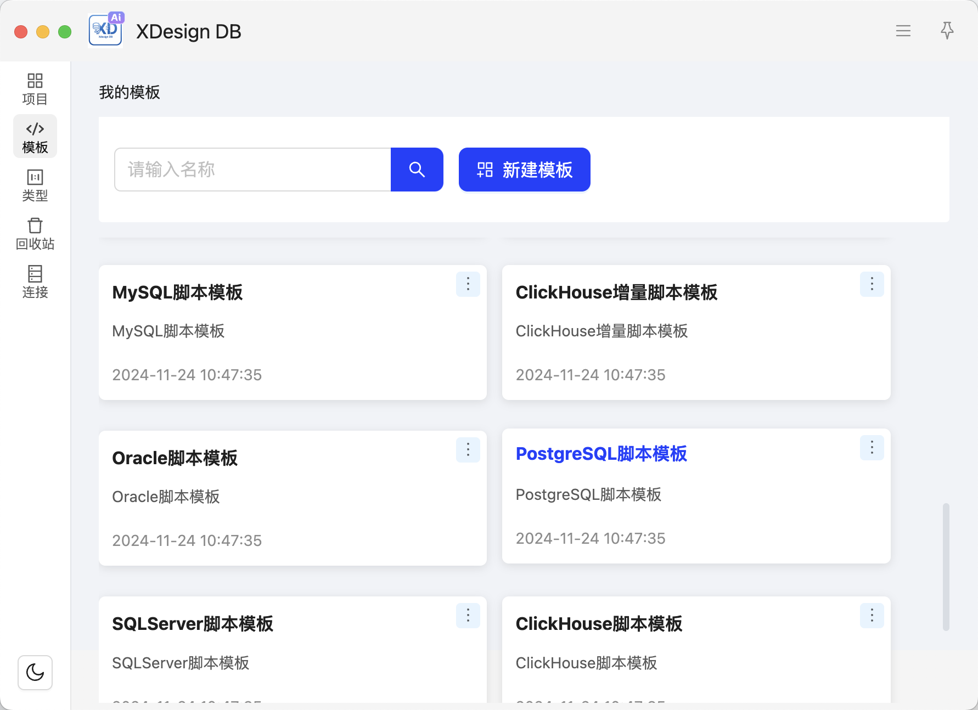Open the 项目 projects section
Screen dimensions: 978x710
coord(35,89)
